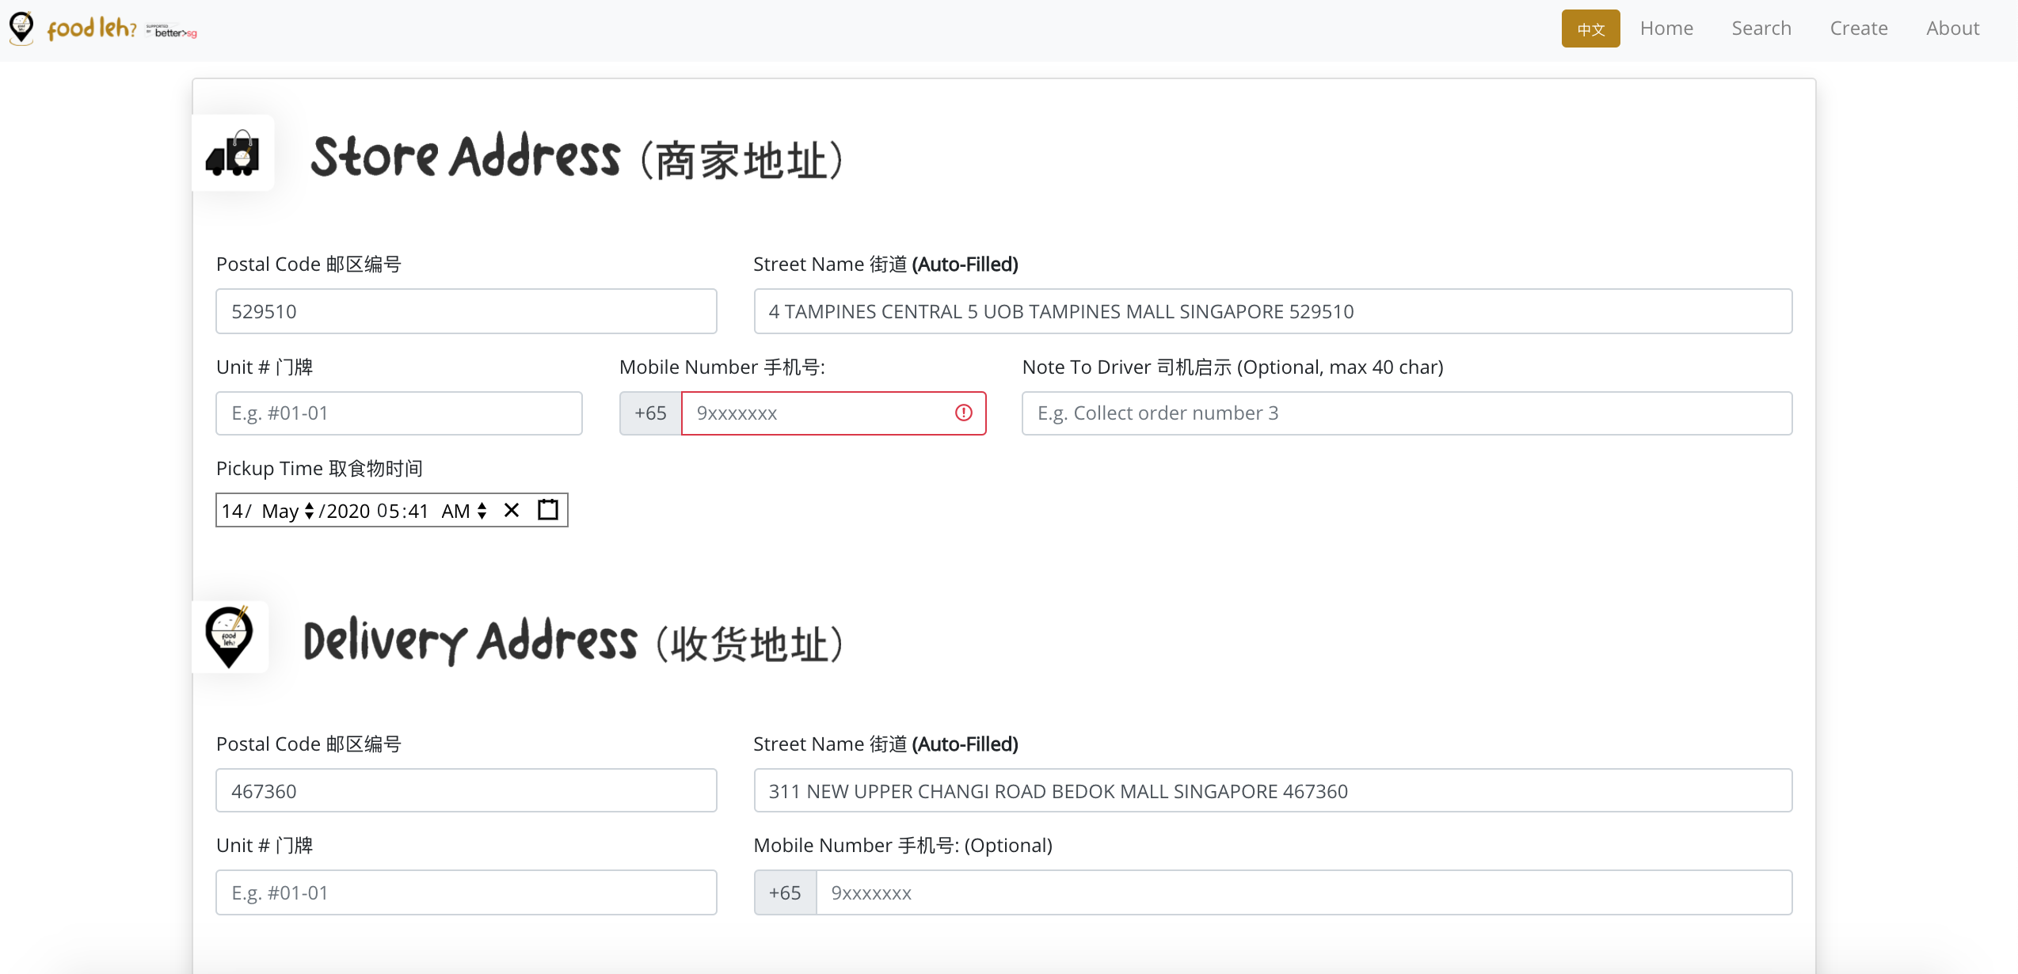Screen dimensions: 2018x974
Task: Adjust month with the May stepper arrows
Action: (x=310, y=511)
